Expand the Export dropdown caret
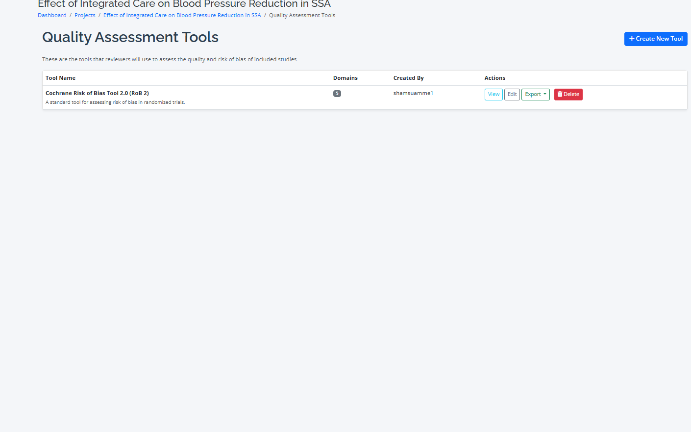This screenshot has height=432, width=691. coord(545,94)
